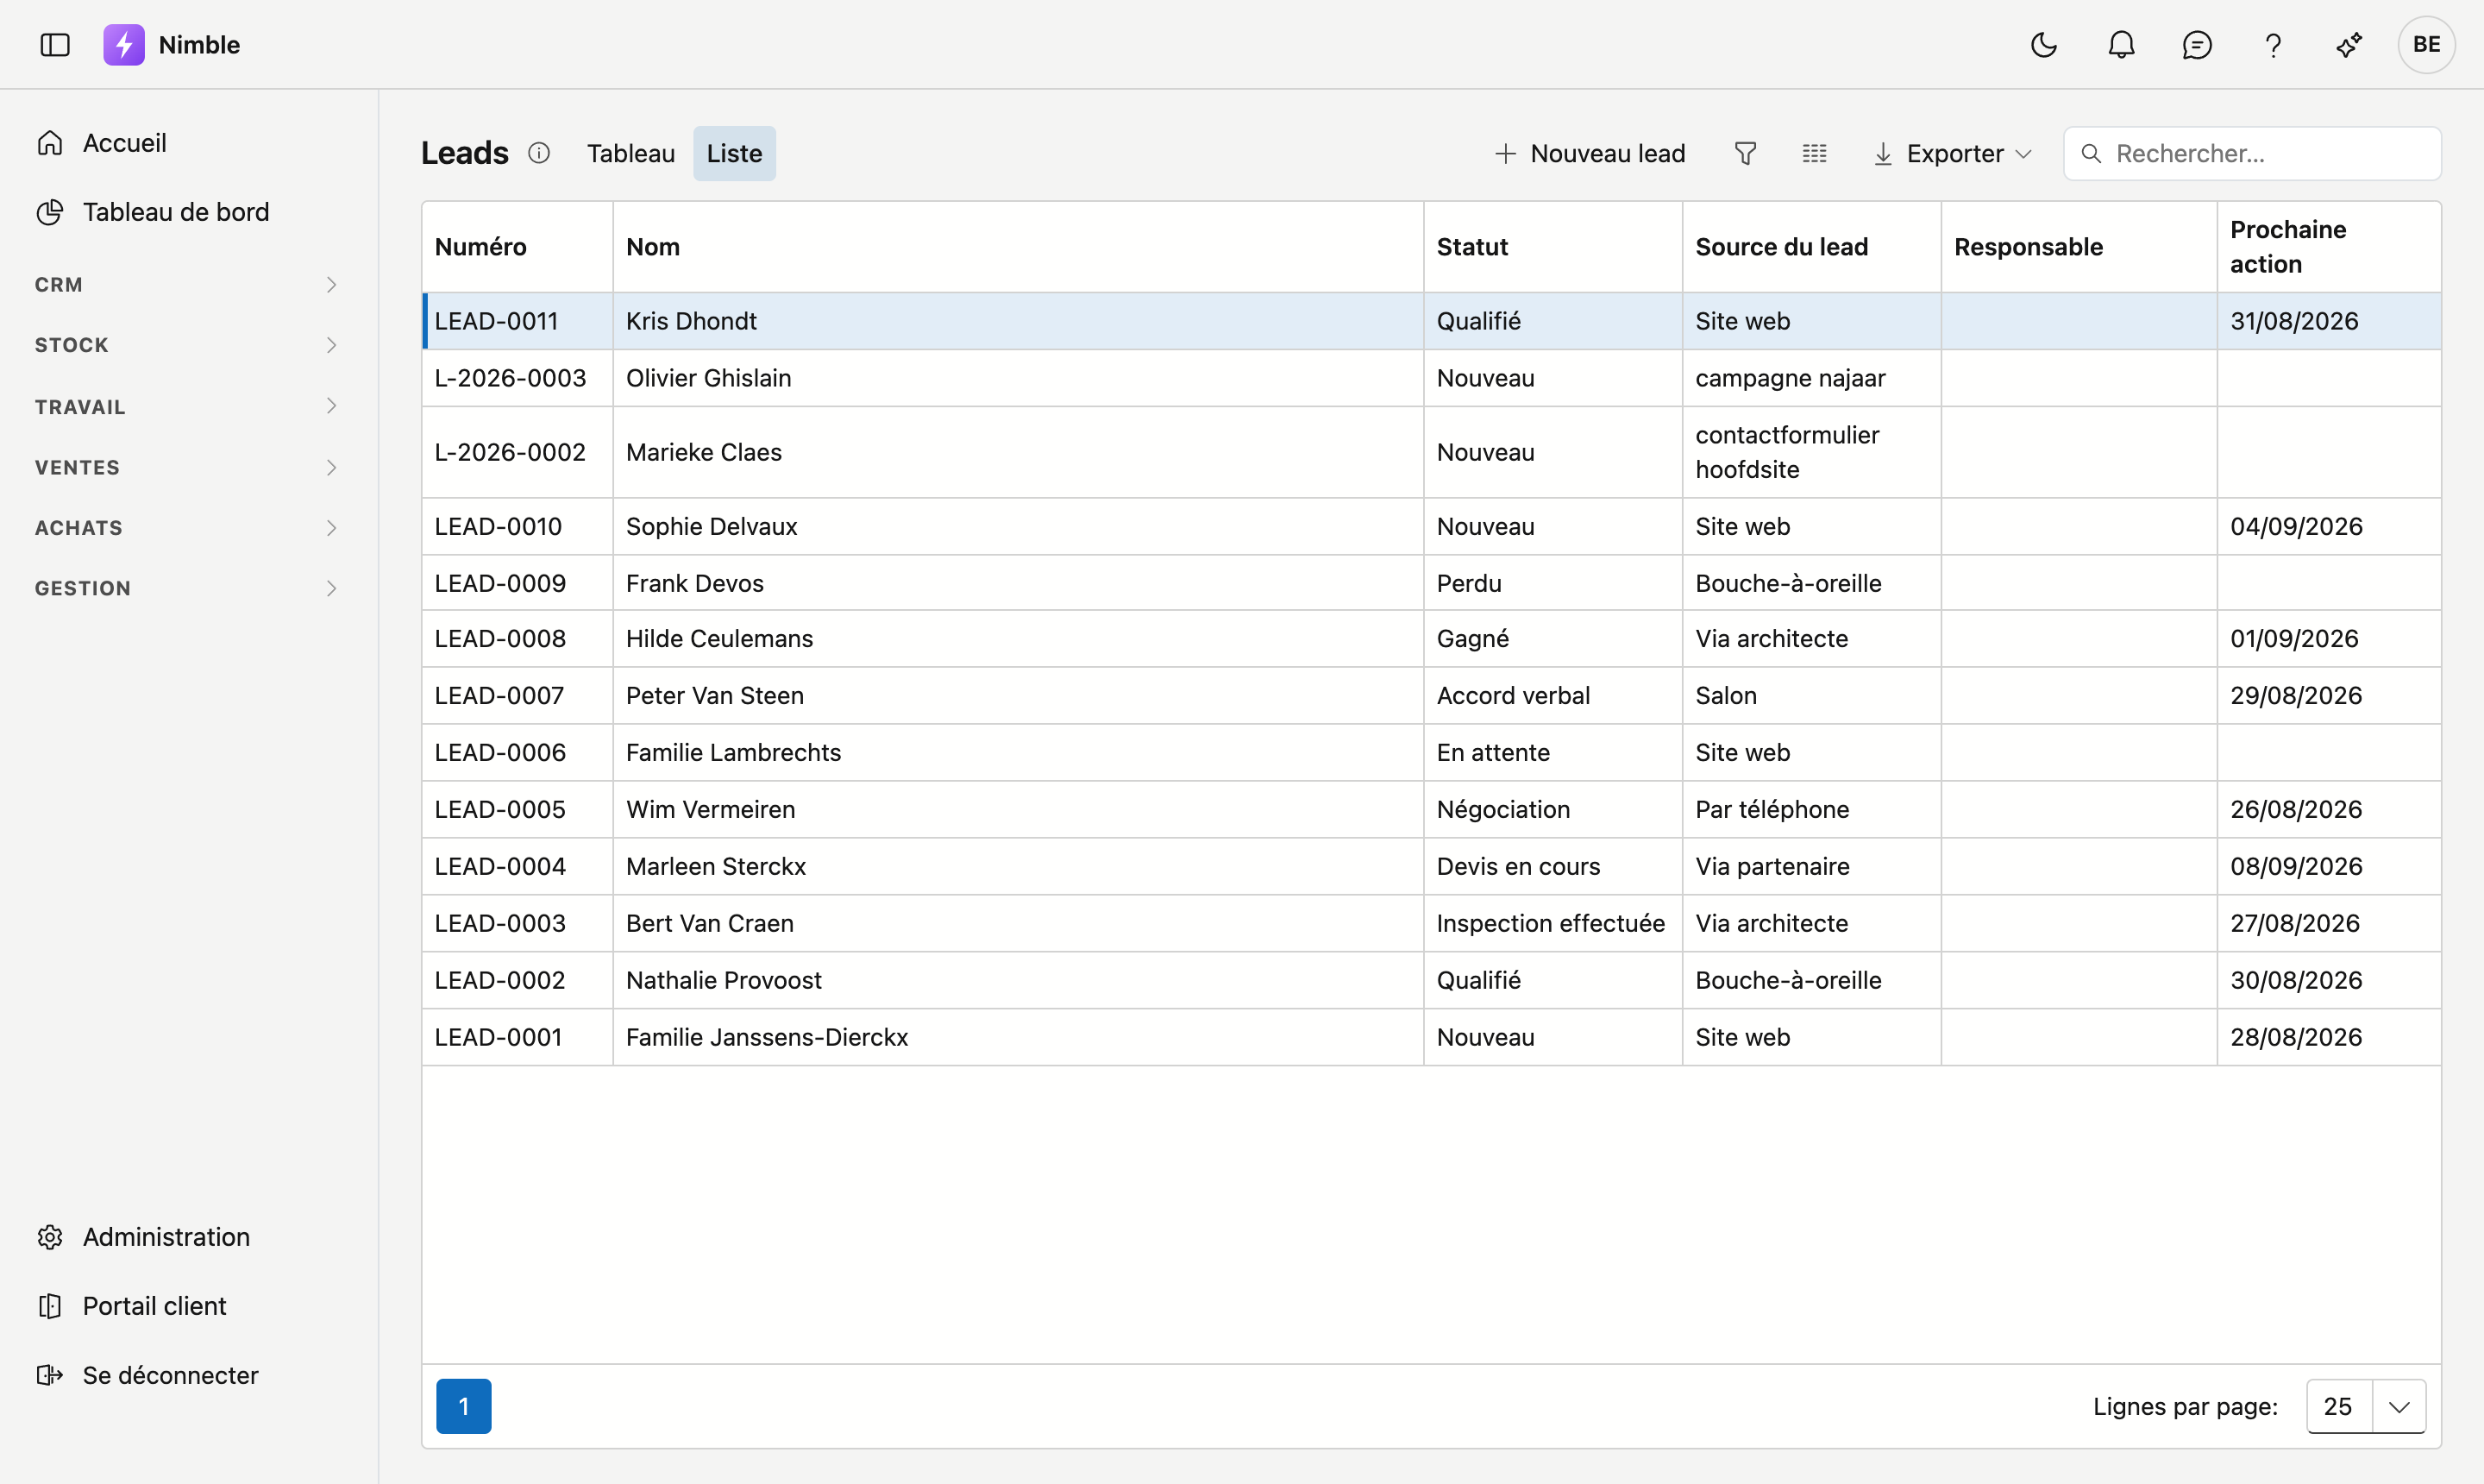Image resolution: width=2484 pixels, height=1484 pixels.
Task: Select Peter Van Steen row
Action: (1432, 695)
